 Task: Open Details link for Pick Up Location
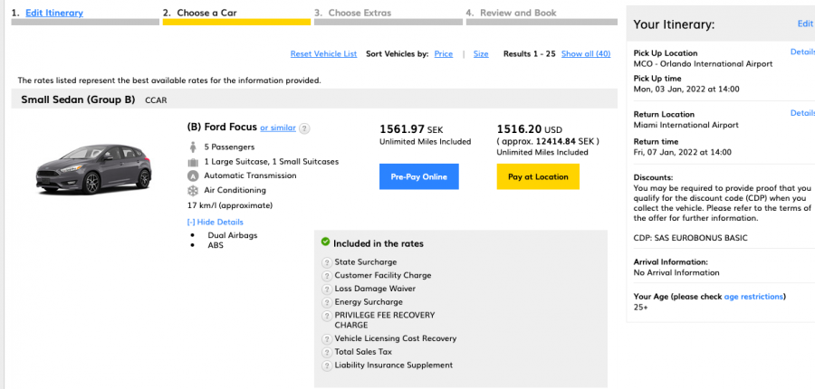(x=802, y=52)
